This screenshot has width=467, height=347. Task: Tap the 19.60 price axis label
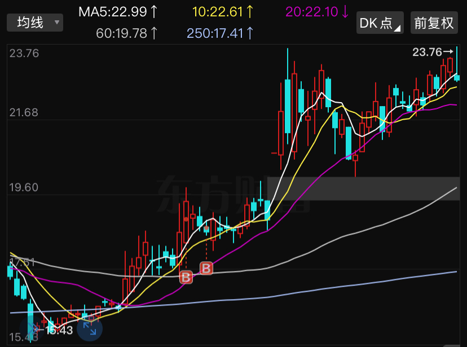(x=24, y=187)
